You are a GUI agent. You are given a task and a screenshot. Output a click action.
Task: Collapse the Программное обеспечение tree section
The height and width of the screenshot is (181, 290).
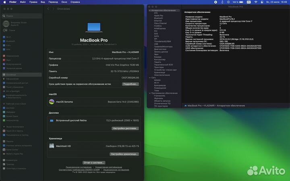pos(150,93)
